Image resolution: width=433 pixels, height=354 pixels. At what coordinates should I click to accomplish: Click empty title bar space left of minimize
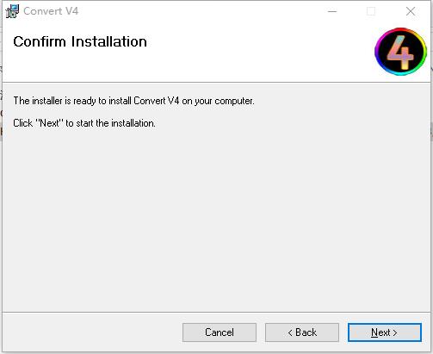pos(201,11)
